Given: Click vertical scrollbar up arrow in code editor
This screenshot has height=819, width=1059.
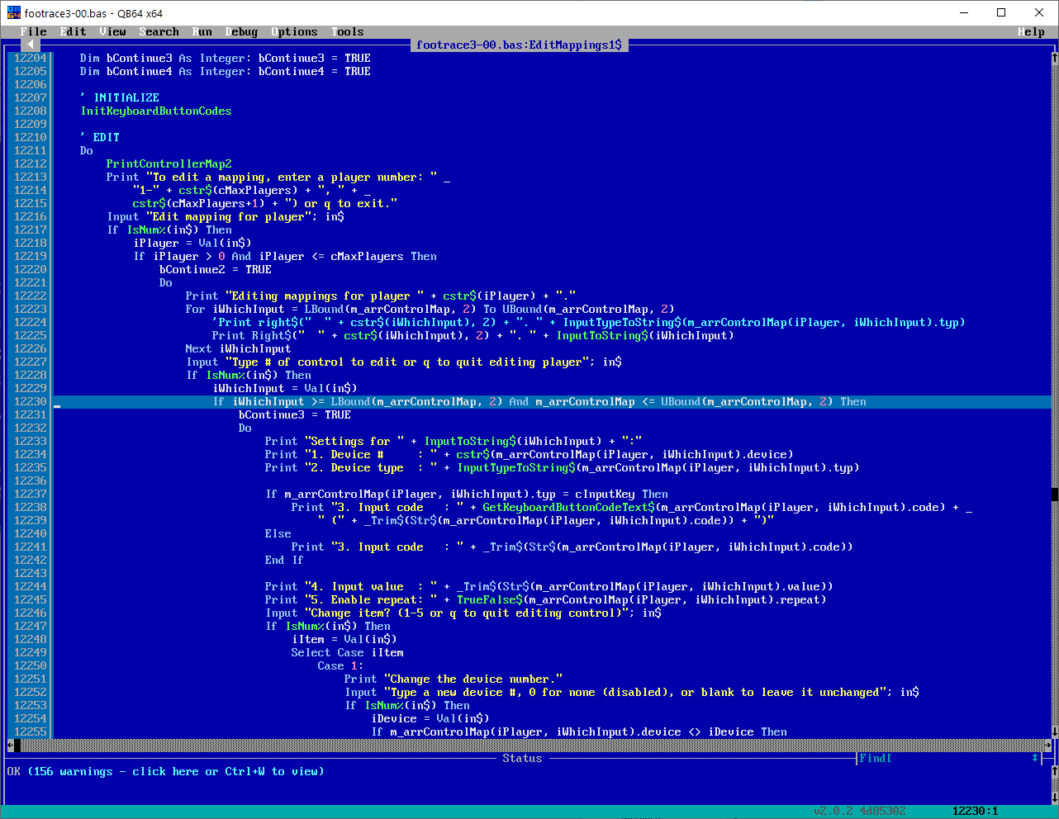Looking at the screenshot, I should [x=1054, y=58].
